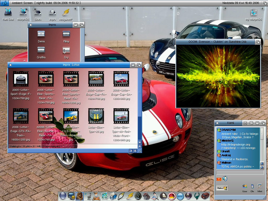Open the Status button in Korni
Screen dimensions: 268x201
(x=222, y=188)
